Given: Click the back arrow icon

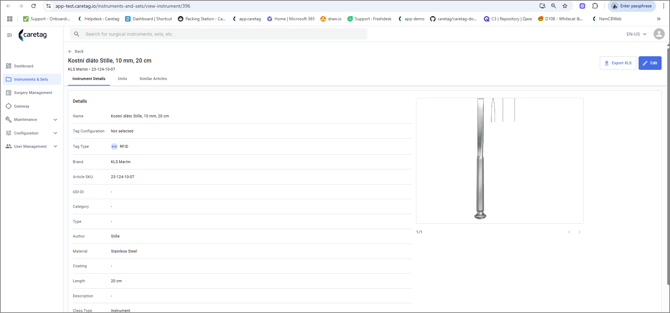Looking at the screenshot, I should pyautogui.click(x=70, y=51).
